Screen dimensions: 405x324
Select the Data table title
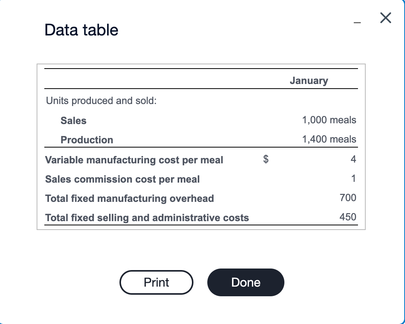[x=81, y=30]
